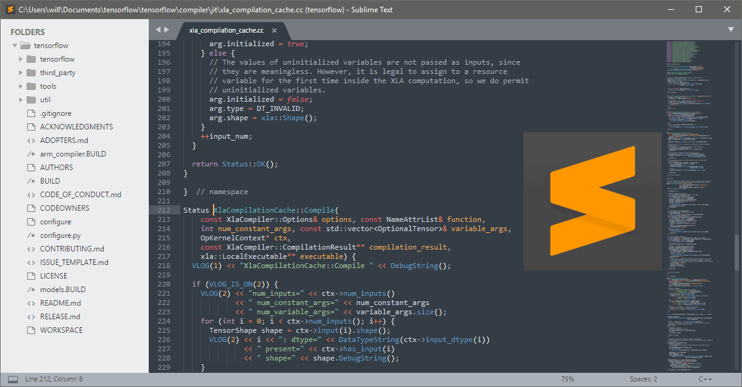Viewport: 742px width, 387px height.
Task: Click the tools folder icon
Action: pos(31,86)
